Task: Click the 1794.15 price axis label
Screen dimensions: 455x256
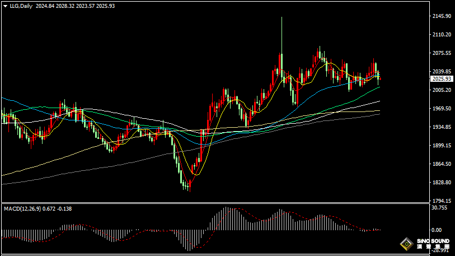Action: coord(442,201)
